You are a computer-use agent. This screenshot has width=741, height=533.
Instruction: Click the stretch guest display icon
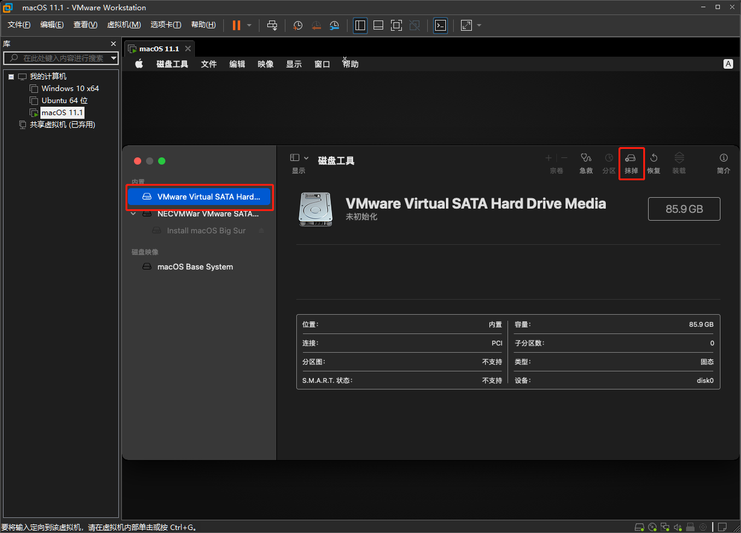coord(466,25)
